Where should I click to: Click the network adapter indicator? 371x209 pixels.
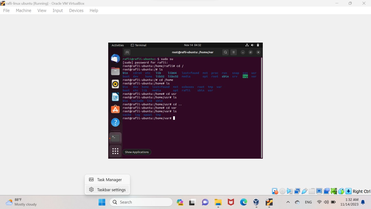click(x=297, y=191)
